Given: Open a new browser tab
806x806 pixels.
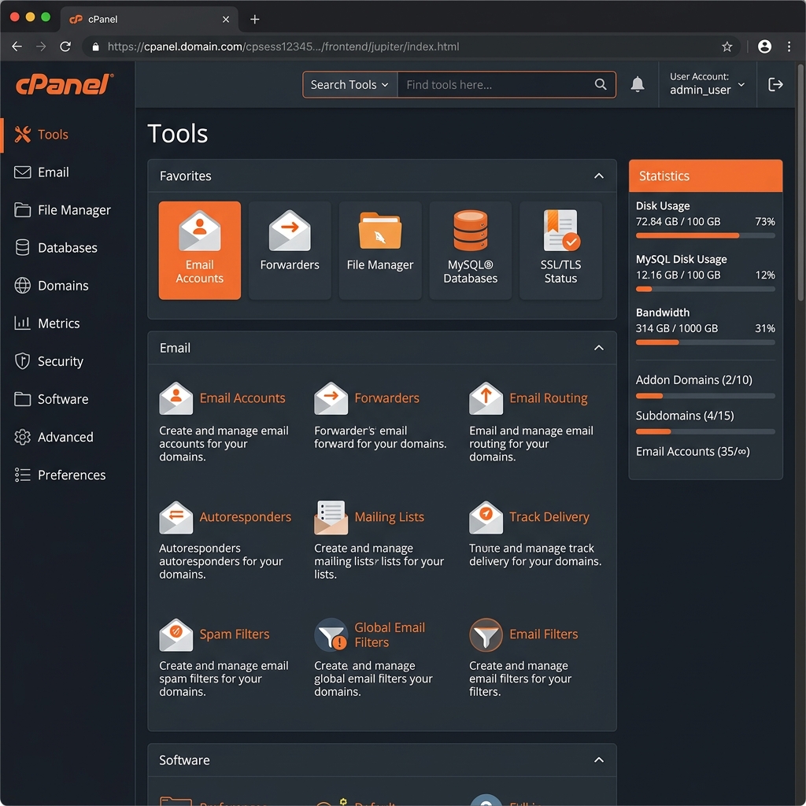Looking at the screenshot, I should (x=254, y=20).
